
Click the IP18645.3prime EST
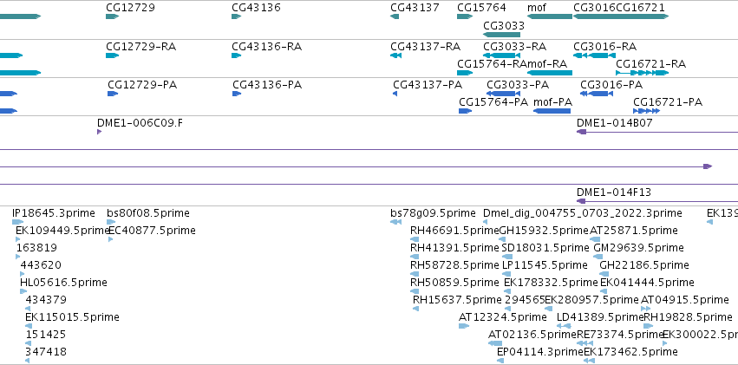click(x=17, y=222)
